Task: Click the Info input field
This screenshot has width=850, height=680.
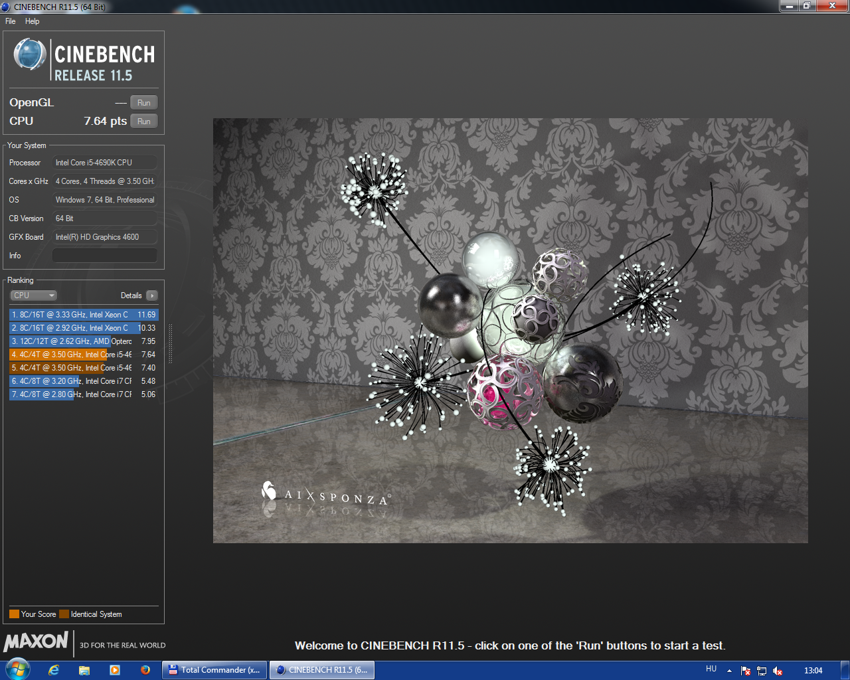Action: point(105,256)
